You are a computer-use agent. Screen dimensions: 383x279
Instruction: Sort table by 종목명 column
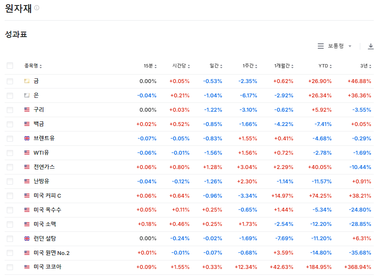[33, 66]
